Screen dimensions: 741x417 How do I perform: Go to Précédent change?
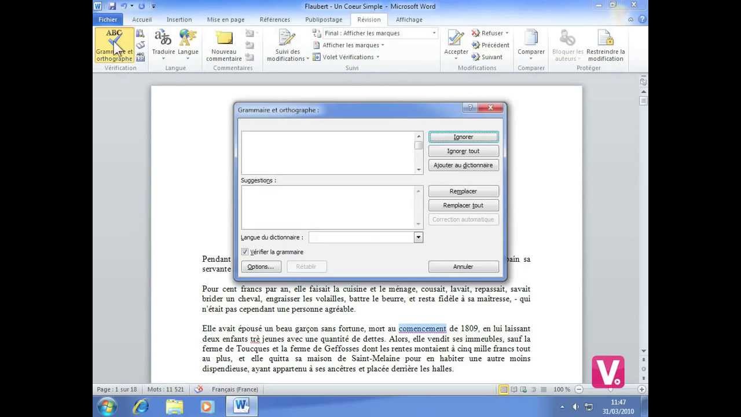pos(490,45)
